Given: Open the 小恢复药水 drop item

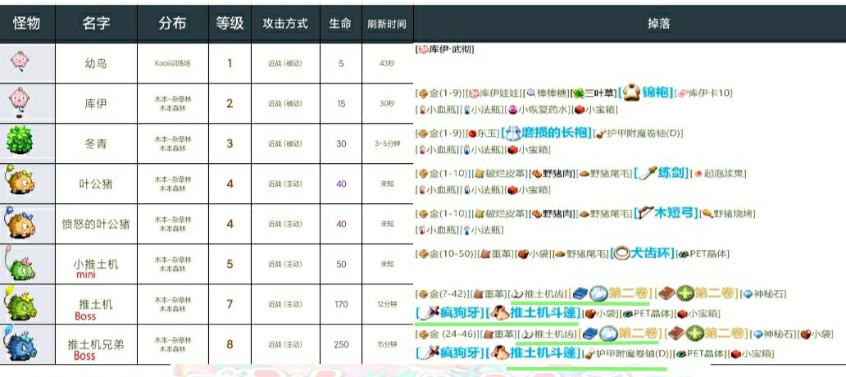Looking at the screenshot, I should (539, 110).
